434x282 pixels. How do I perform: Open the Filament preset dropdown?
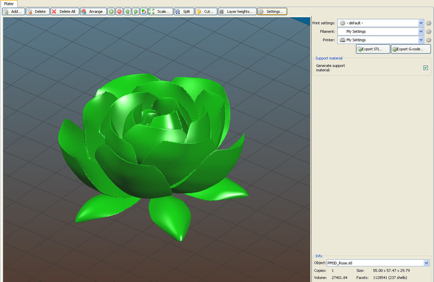point(381,31)
